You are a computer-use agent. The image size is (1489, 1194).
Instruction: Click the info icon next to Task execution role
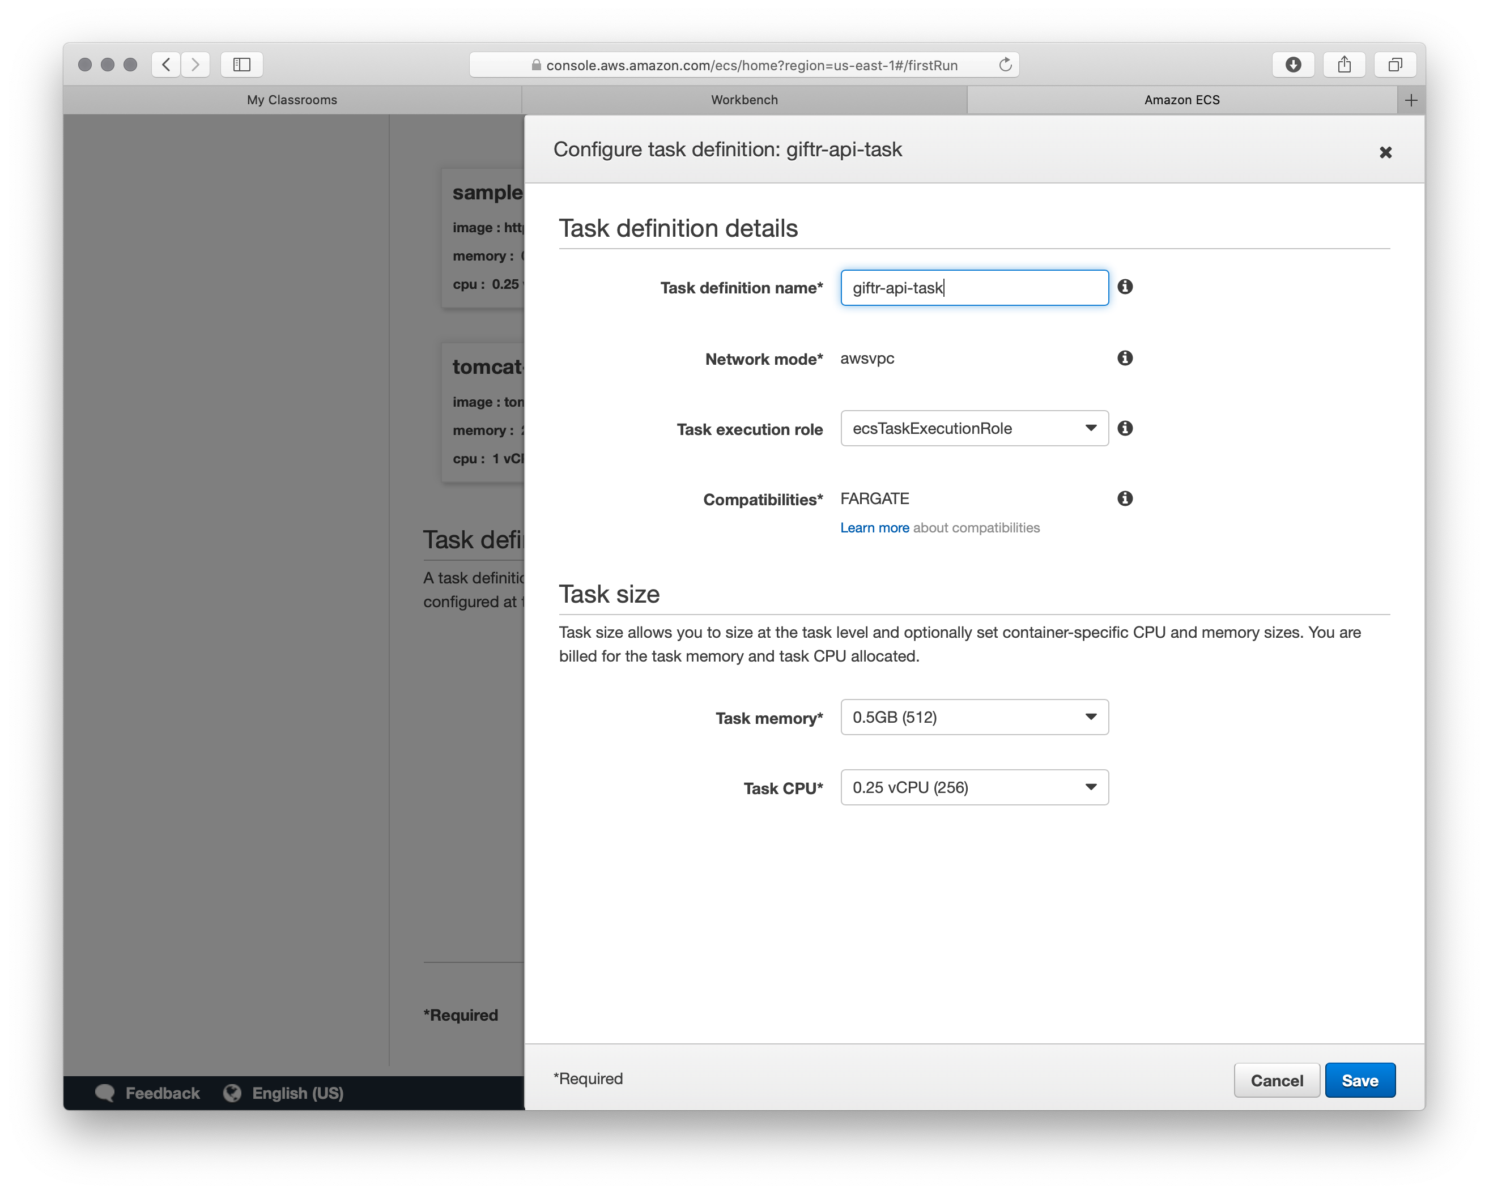point(1126,428)
